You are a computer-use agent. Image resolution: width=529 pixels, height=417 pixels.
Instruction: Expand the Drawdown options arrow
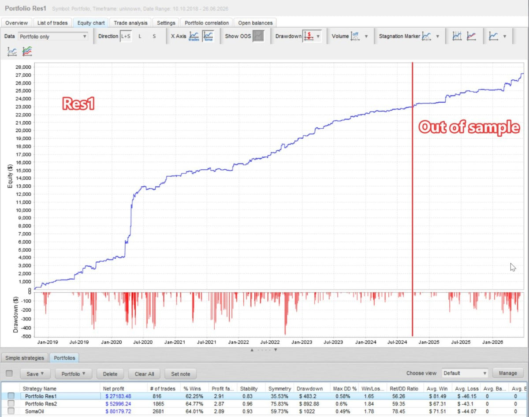(318, 36)
